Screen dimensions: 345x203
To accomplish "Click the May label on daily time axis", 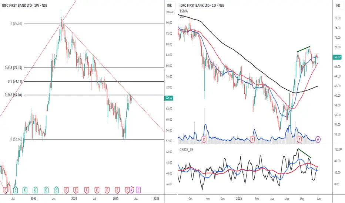I will click(302, 199).
